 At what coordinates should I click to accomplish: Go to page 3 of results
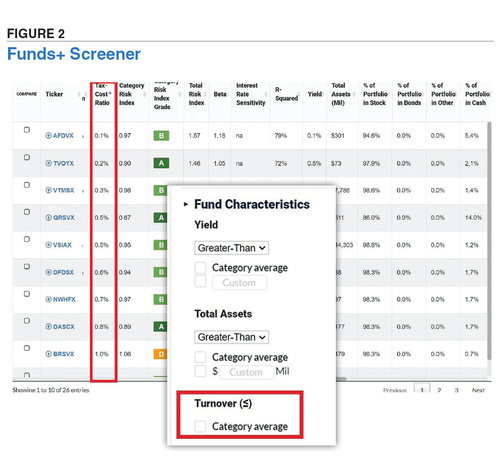tap(456, 390)
